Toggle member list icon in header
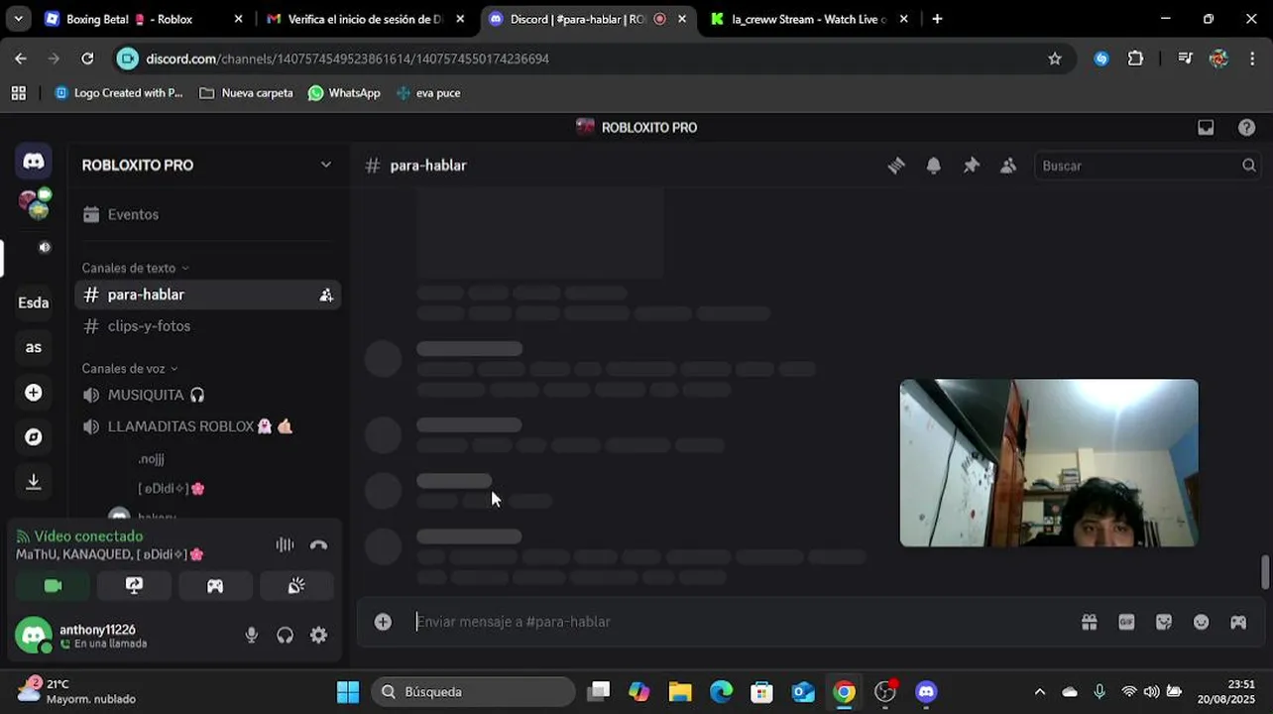1273x714 pixels. pos(1008,166)
